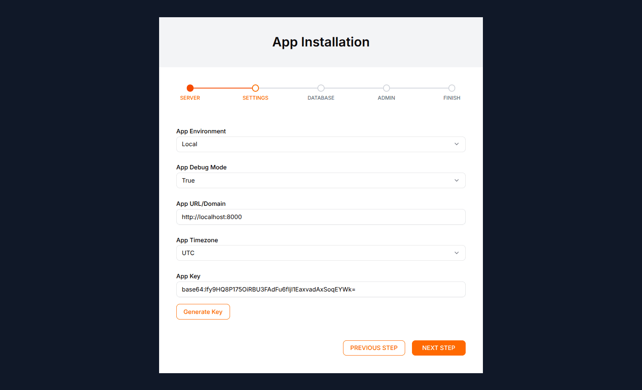Click the App Timezone chevron arrow
Image resolution: width=642 pixels, height=390 pixels.
tap(456, 253)
